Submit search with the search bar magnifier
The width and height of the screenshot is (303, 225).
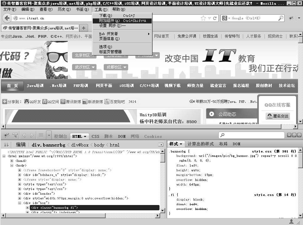tap(280, 18)
